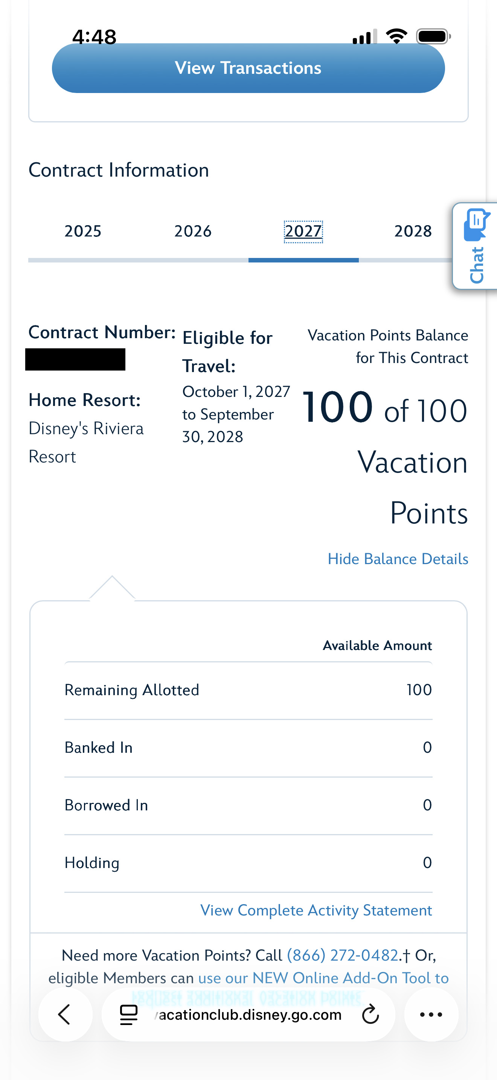Open the page reader format icon
The height and width of the screenshot is (1080, 497).
coord(129,1014)
